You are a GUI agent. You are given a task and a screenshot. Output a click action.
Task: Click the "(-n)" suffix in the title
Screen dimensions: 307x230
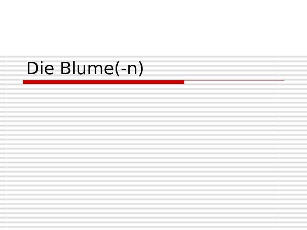click(129, 69)
